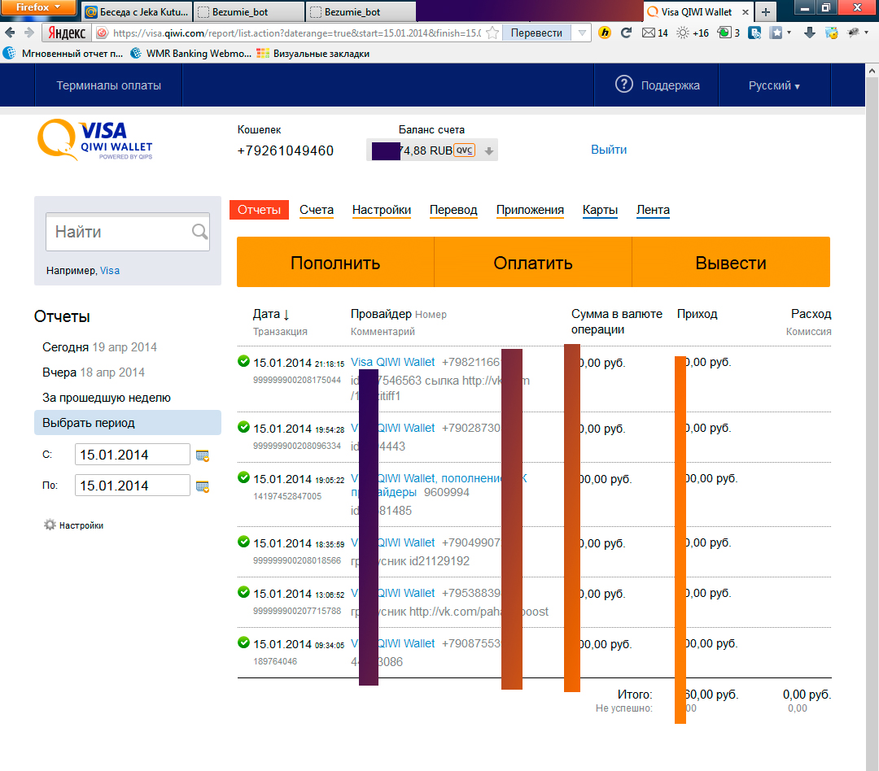Image resolution: width=879 pixels, height=771 pixels.
Task: Click green check of 19:54:28 transaction
Action: coord(243,427)
